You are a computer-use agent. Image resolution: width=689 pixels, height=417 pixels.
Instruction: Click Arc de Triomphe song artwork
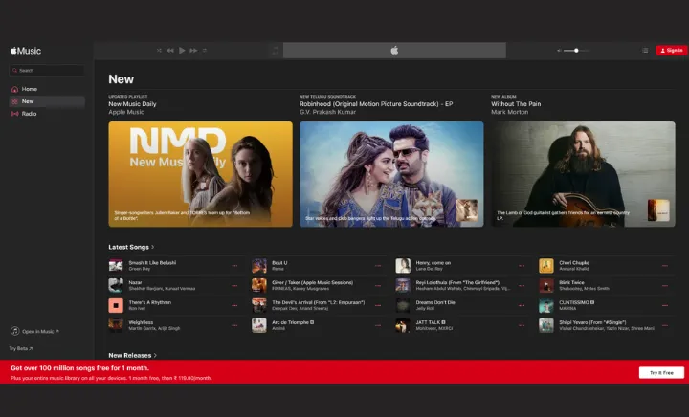point(259,325)
